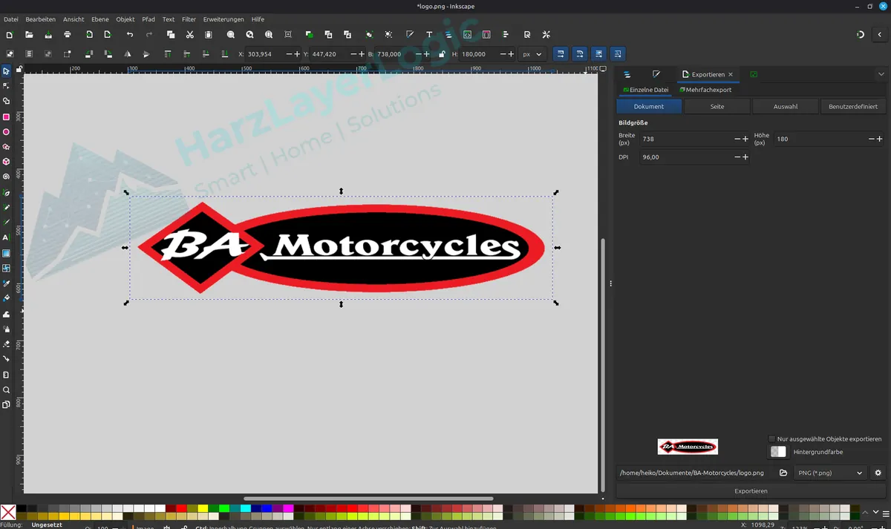Viewport: 891px width, 529px height.
Task: Open the Pfad menu
Action: [148, 19]
